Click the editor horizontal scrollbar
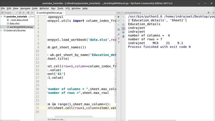The image size is (215, 121). (74, 117)
